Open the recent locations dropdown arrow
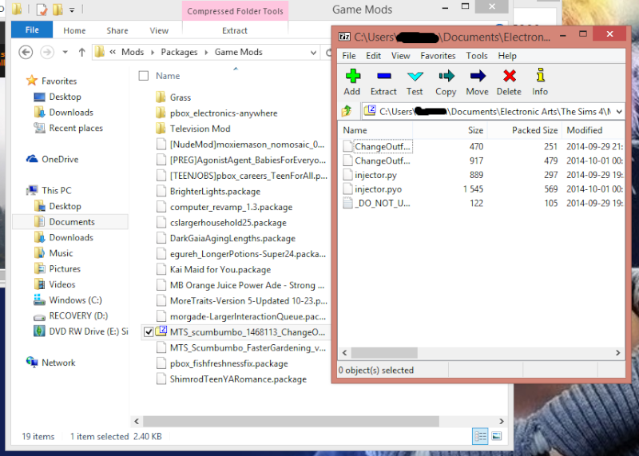Image resolution: width=639 pixels, height=456 pixels. click(65, 52)
